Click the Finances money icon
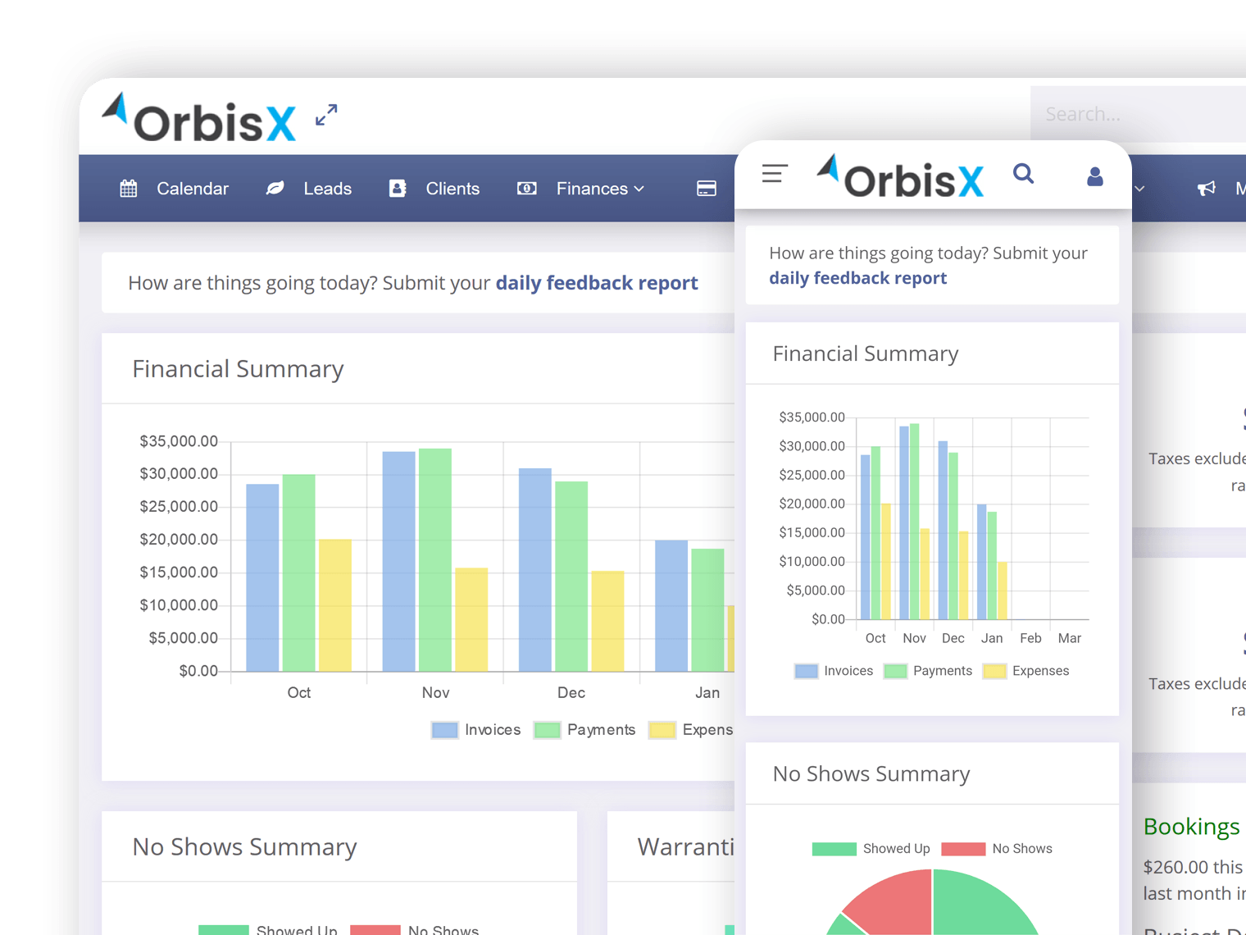This screenshot has width=1246, height=935. pyautogui.click(x=527, y=189)
